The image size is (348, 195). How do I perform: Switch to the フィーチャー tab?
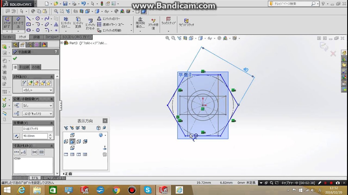(x=8, y=37)
